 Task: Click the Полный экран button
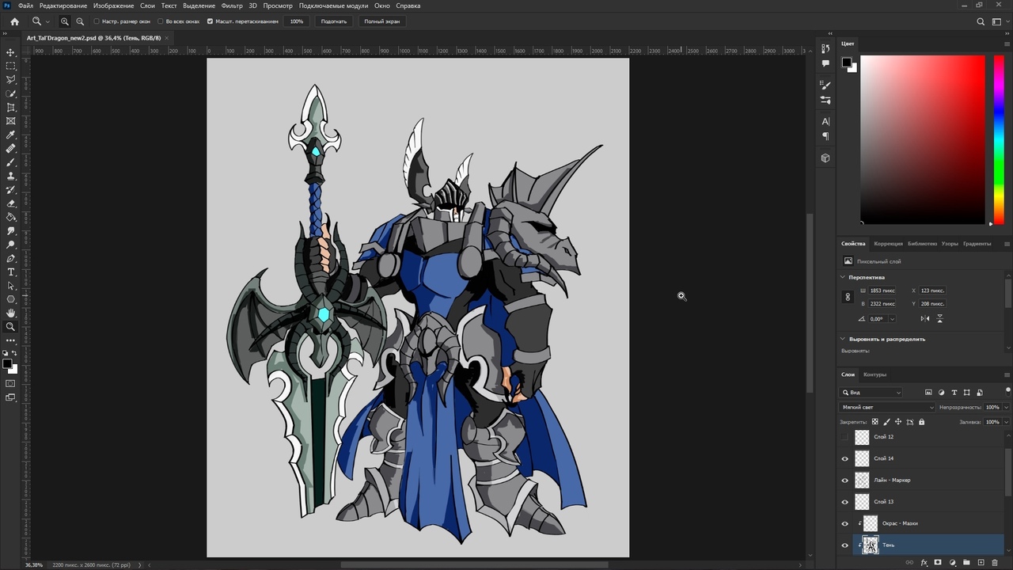tap(382, 21)
